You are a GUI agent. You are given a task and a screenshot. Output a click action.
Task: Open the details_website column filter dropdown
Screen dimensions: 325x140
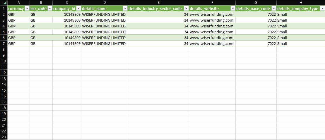[232, 9]
